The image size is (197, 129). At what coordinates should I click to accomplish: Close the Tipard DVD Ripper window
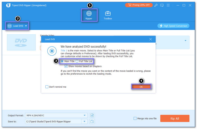(x=190, y=5)
